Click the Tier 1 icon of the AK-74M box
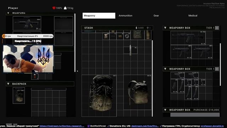This screenshot has width=227, height=128. 217,28
